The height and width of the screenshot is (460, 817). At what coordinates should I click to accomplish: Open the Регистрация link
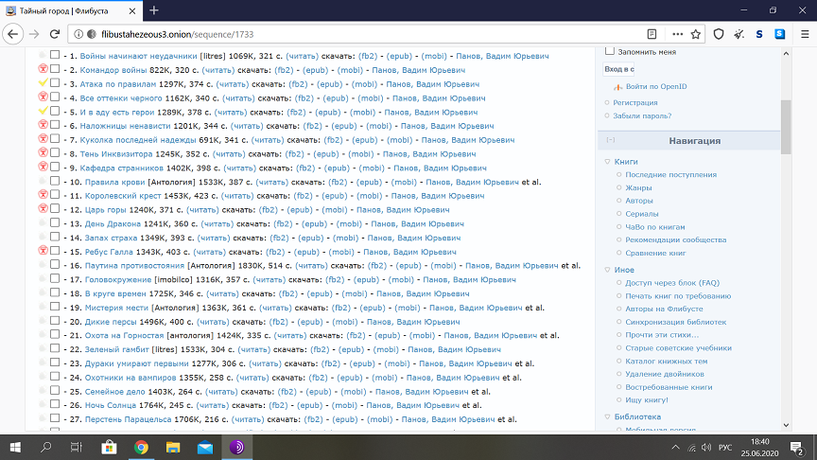[x=635, y=103]
